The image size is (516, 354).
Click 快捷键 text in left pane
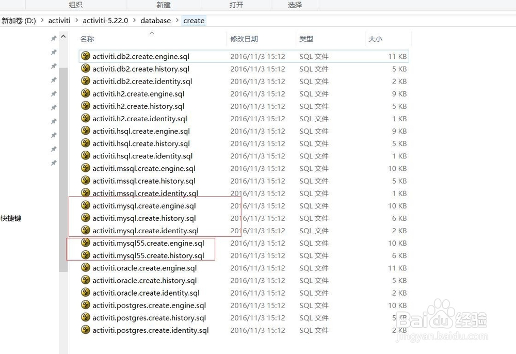coord(11,218)
